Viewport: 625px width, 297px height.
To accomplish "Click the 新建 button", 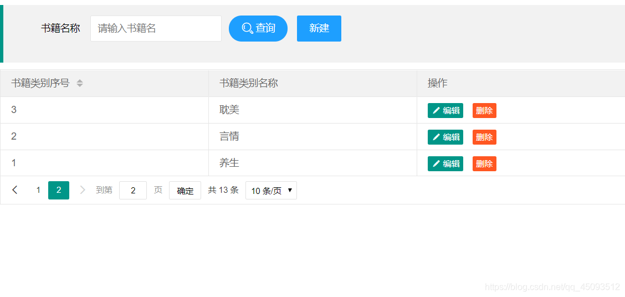I will 319,28.
